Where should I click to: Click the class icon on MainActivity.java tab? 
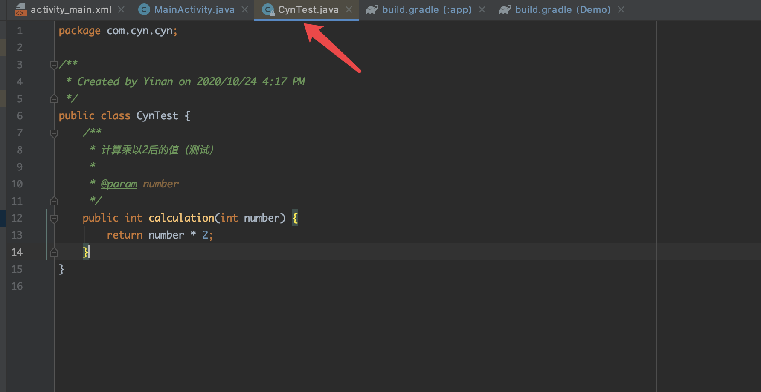click(144, 9)
